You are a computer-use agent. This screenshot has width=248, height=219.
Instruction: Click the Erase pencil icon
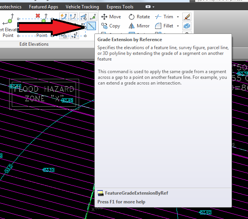pyautogui.click(x=187, y=17)
